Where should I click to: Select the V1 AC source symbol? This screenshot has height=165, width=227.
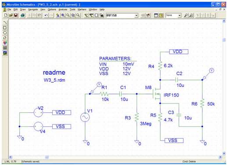point(85,117)
